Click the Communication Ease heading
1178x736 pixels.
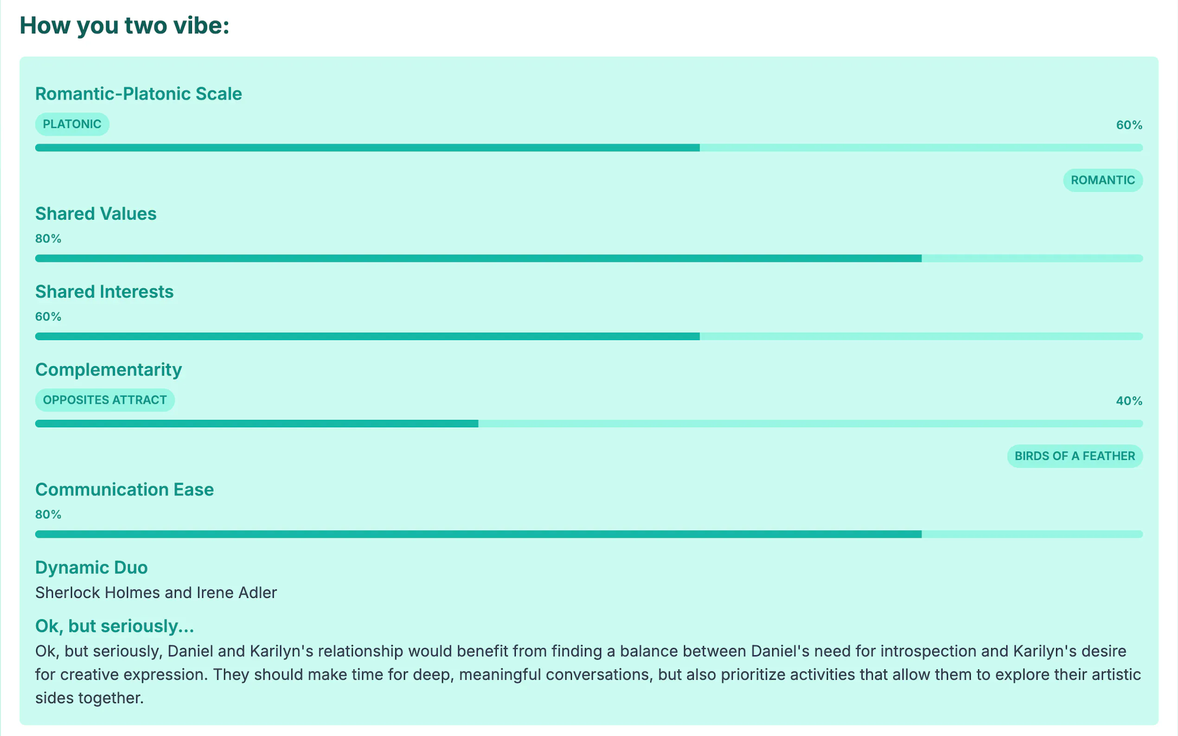tap(124, 489)
